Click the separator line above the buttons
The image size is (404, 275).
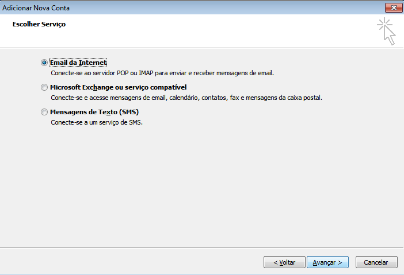tap(202, 248)
